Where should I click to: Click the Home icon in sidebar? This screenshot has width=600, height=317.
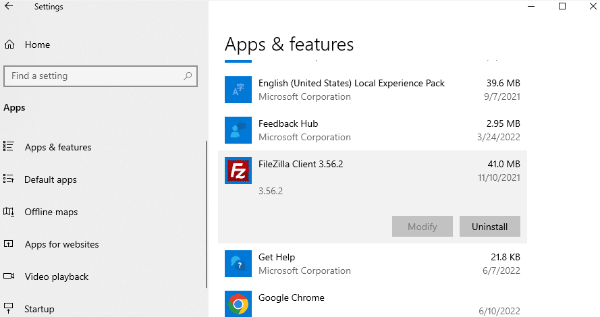point(9,45)
